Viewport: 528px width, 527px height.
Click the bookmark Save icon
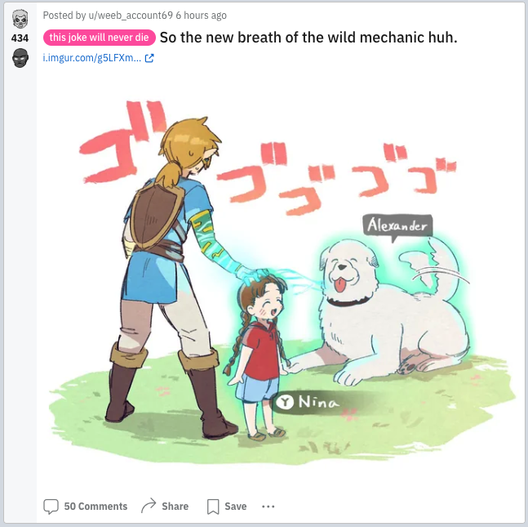click(x=213, y=507)
